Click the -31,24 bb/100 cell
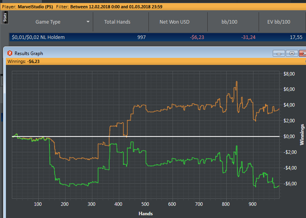Image resolution: width=306 pixels, height=218 pixels. pyautogui.click(x=248, y=37)
